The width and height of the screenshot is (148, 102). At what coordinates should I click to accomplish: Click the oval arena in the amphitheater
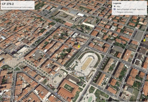tap(87, 63)
